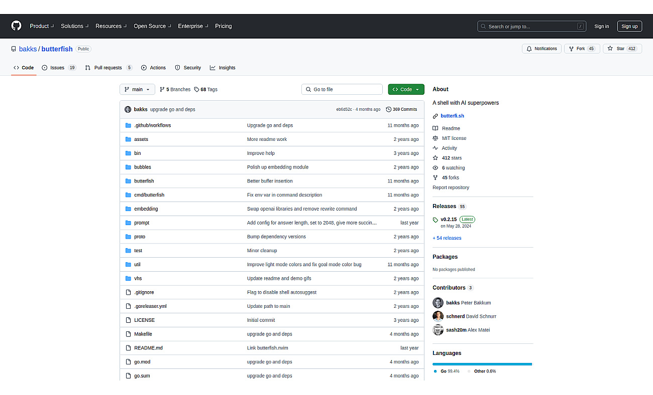Click the folder icon beside bubbles
Viewport: 653px width, 395px height.
[128, 167]
